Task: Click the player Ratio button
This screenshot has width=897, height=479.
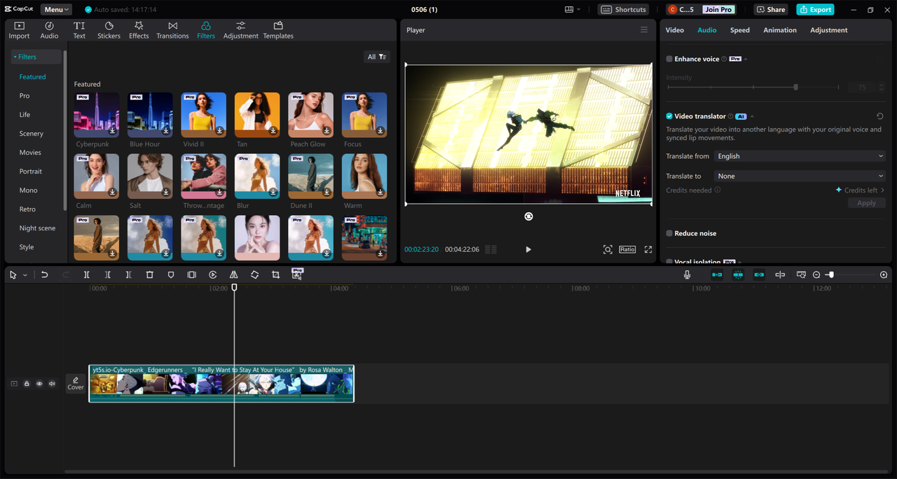Action: pos(627,249)
